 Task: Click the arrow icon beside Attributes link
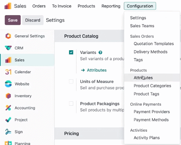click(x=83, y=70)
